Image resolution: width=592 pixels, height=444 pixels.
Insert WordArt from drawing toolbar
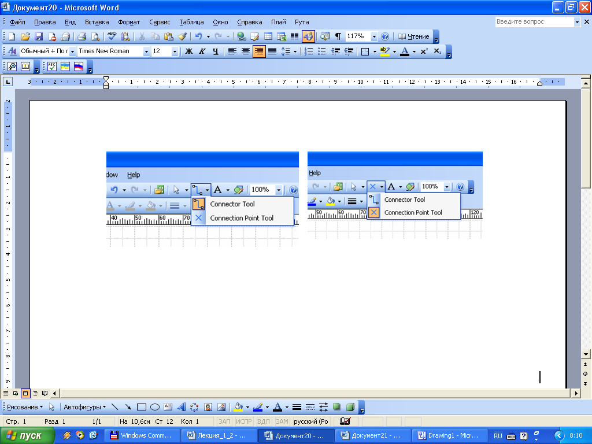(x=181, y=407)
